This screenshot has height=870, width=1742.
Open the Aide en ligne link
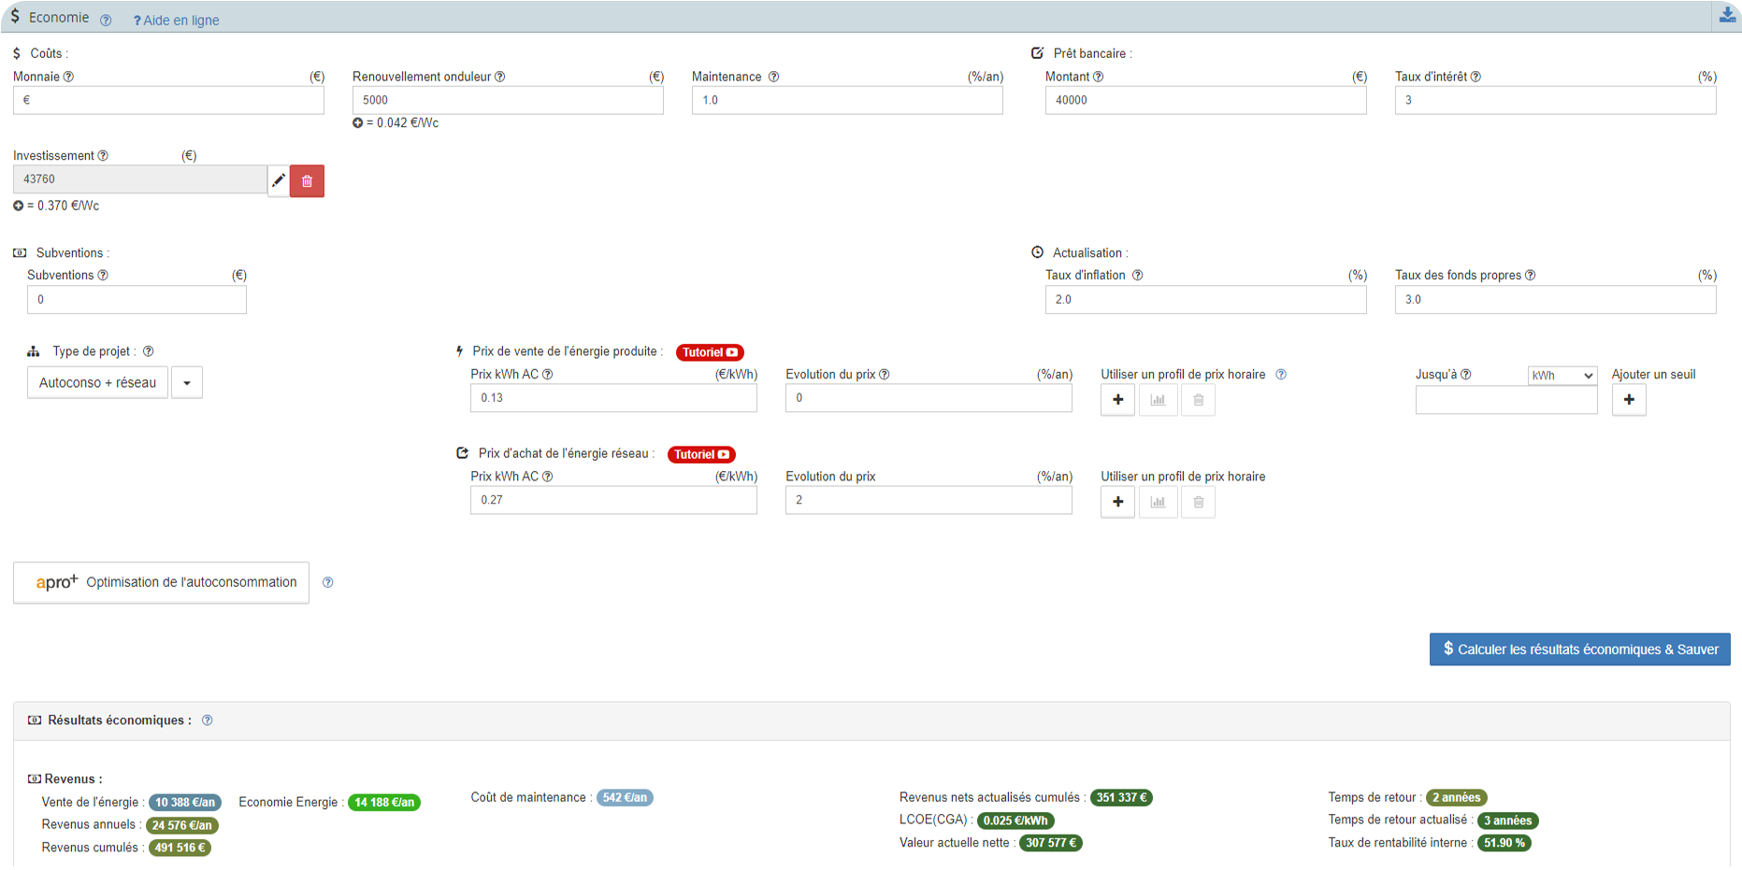pyautogui.click(x=176, y=20)
